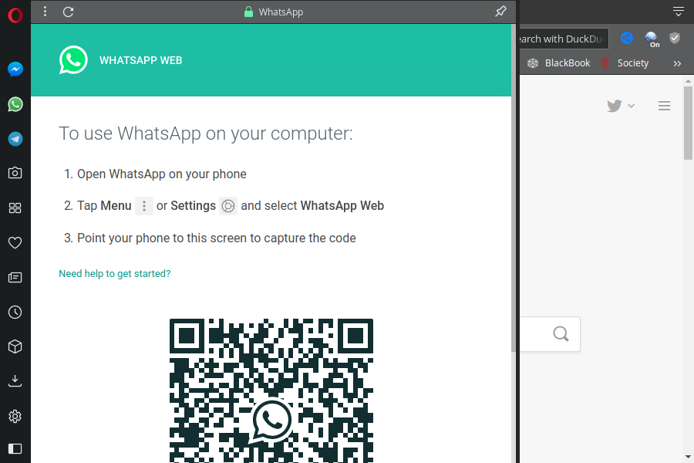Open the page hamburger menu
The image size is (694, 463).
point(664,106)
